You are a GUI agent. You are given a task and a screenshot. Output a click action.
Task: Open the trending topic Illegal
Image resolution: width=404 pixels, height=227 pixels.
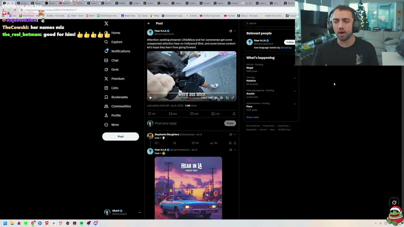pos(250,68)
